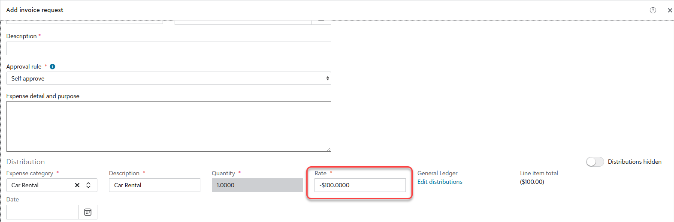Click the empty Date text box
The width and height of the screenshot is (674, 222).
pyautogui.click(x=42, y=212)
